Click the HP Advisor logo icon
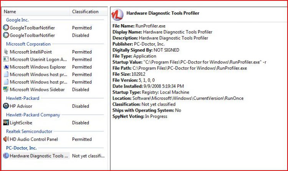 (x=6, y=106)
